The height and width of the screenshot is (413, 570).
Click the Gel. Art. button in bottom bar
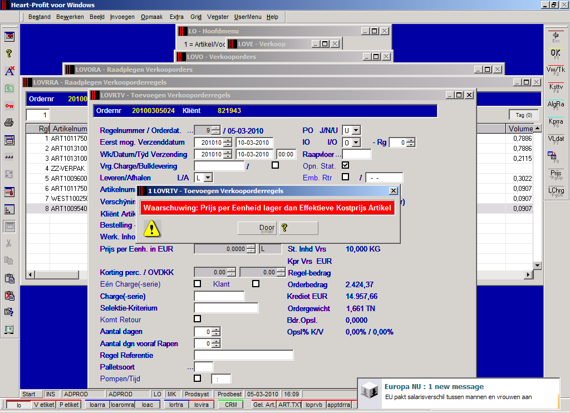tap(264, 405)
